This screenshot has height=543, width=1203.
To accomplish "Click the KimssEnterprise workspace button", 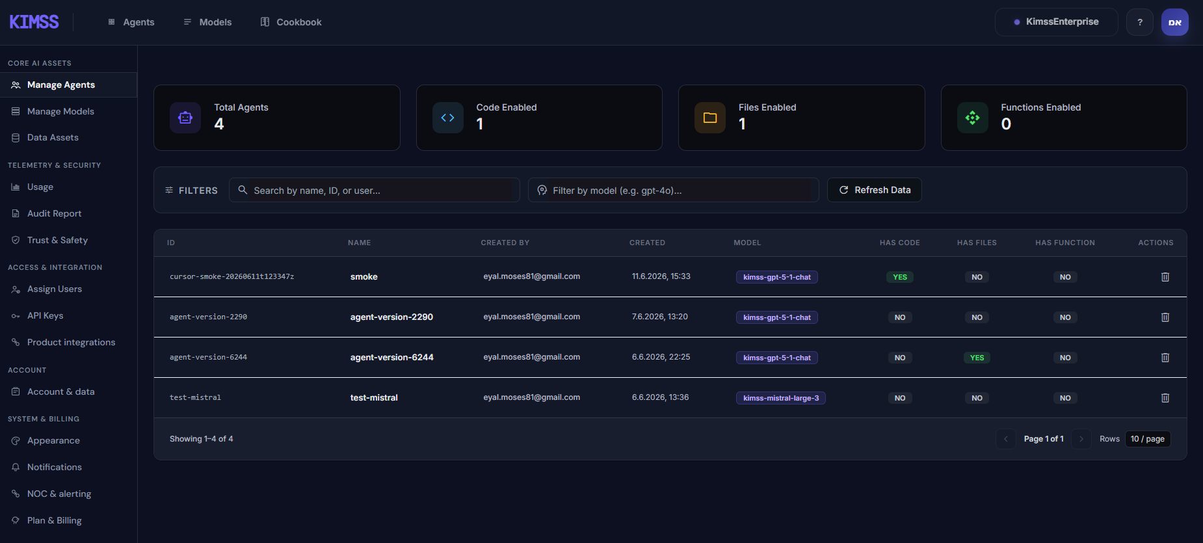I will [x=1056, y=22].
